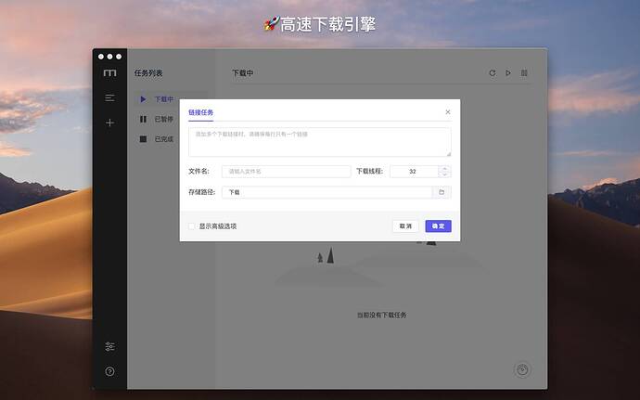
Task: Open the task list menu icon in sidebar
Action: 109,98
